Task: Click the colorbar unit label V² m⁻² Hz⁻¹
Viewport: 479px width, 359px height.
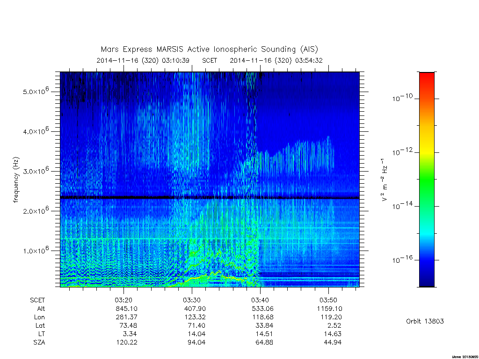Action: click(x=385, y=180)
